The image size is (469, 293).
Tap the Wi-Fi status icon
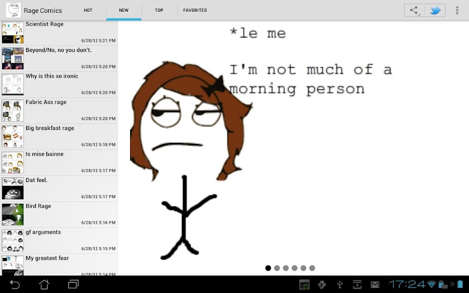point(432,284)
